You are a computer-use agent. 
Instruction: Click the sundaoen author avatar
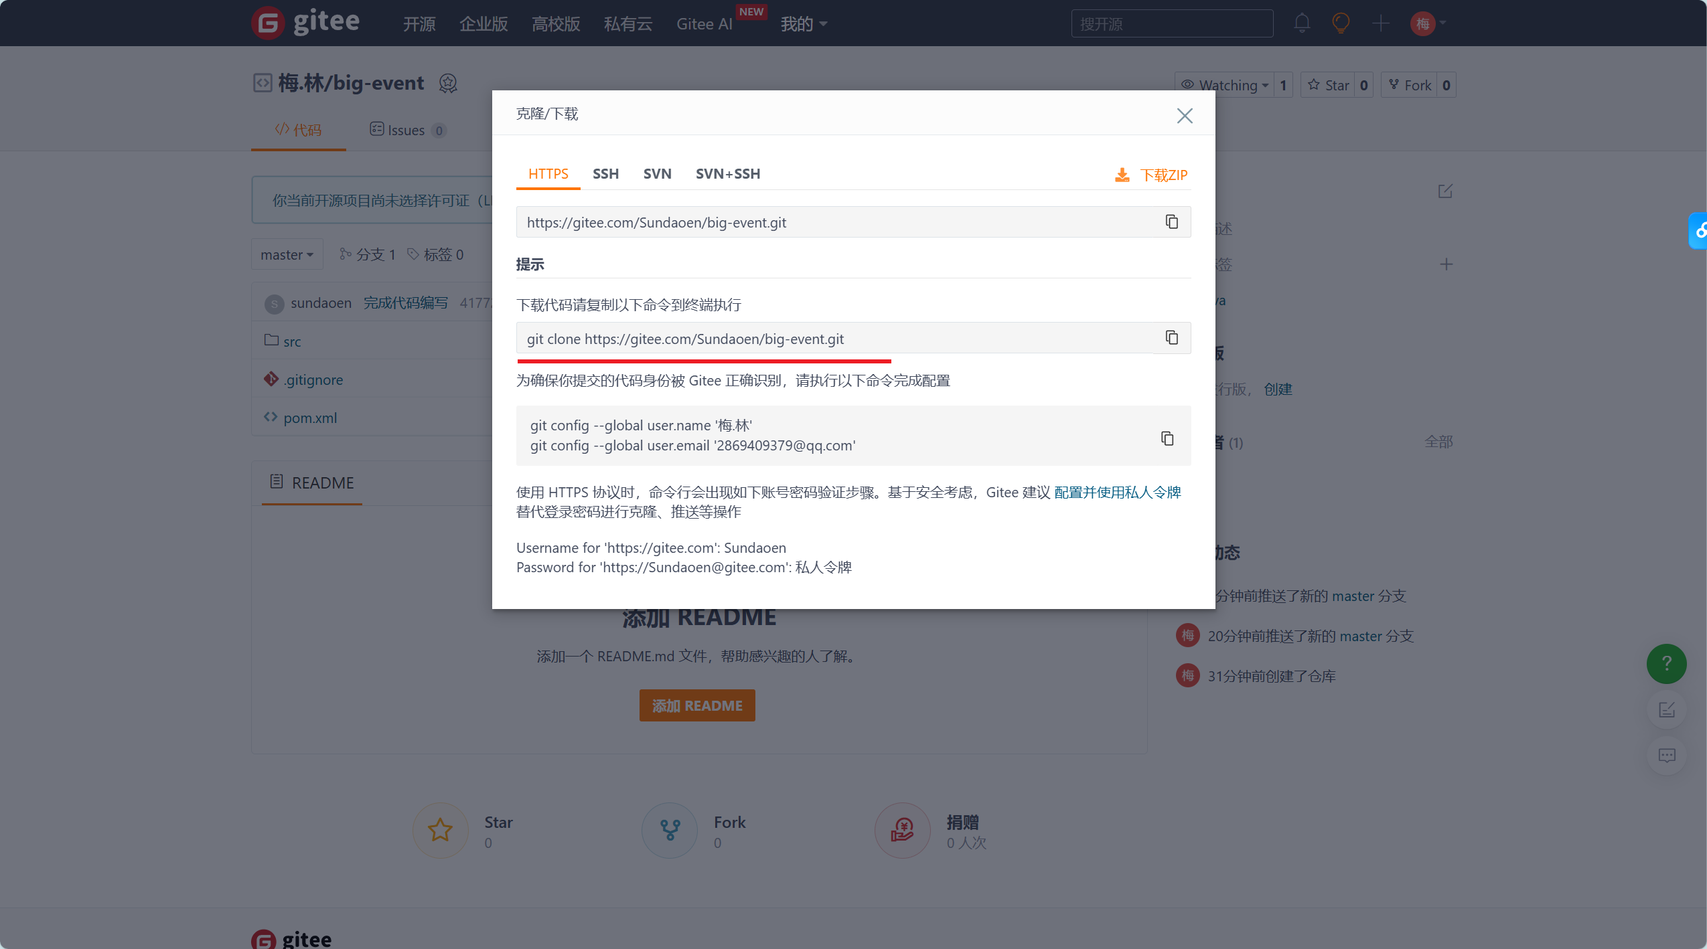[274, 304]
